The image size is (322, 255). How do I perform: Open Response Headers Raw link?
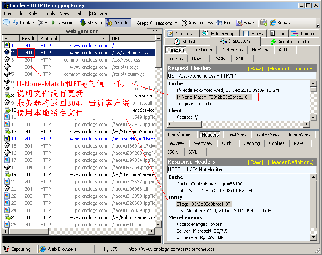coord(255,162)
